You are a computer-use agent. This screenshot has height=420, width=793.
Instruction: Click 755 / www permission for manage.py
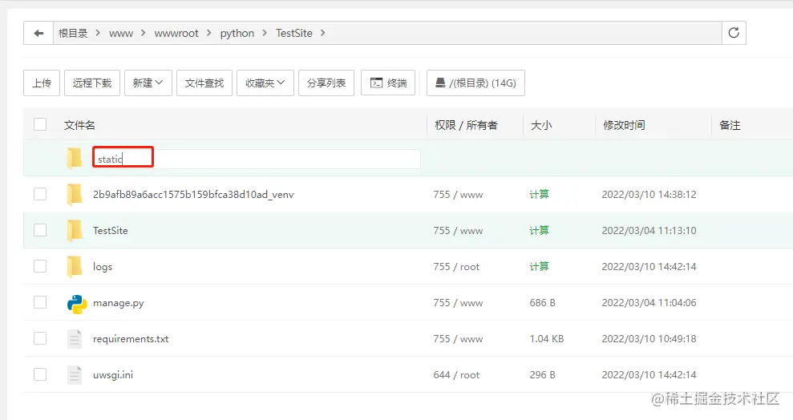[458, 303]
